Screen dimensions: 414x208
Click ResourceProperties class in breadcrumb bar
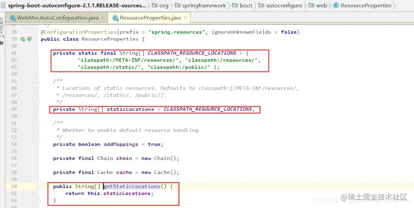(x=362, y=5)
